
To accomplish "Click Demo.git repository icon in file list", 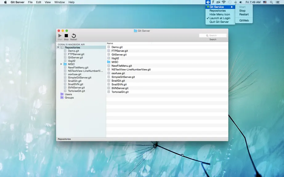I will (109, 47).
